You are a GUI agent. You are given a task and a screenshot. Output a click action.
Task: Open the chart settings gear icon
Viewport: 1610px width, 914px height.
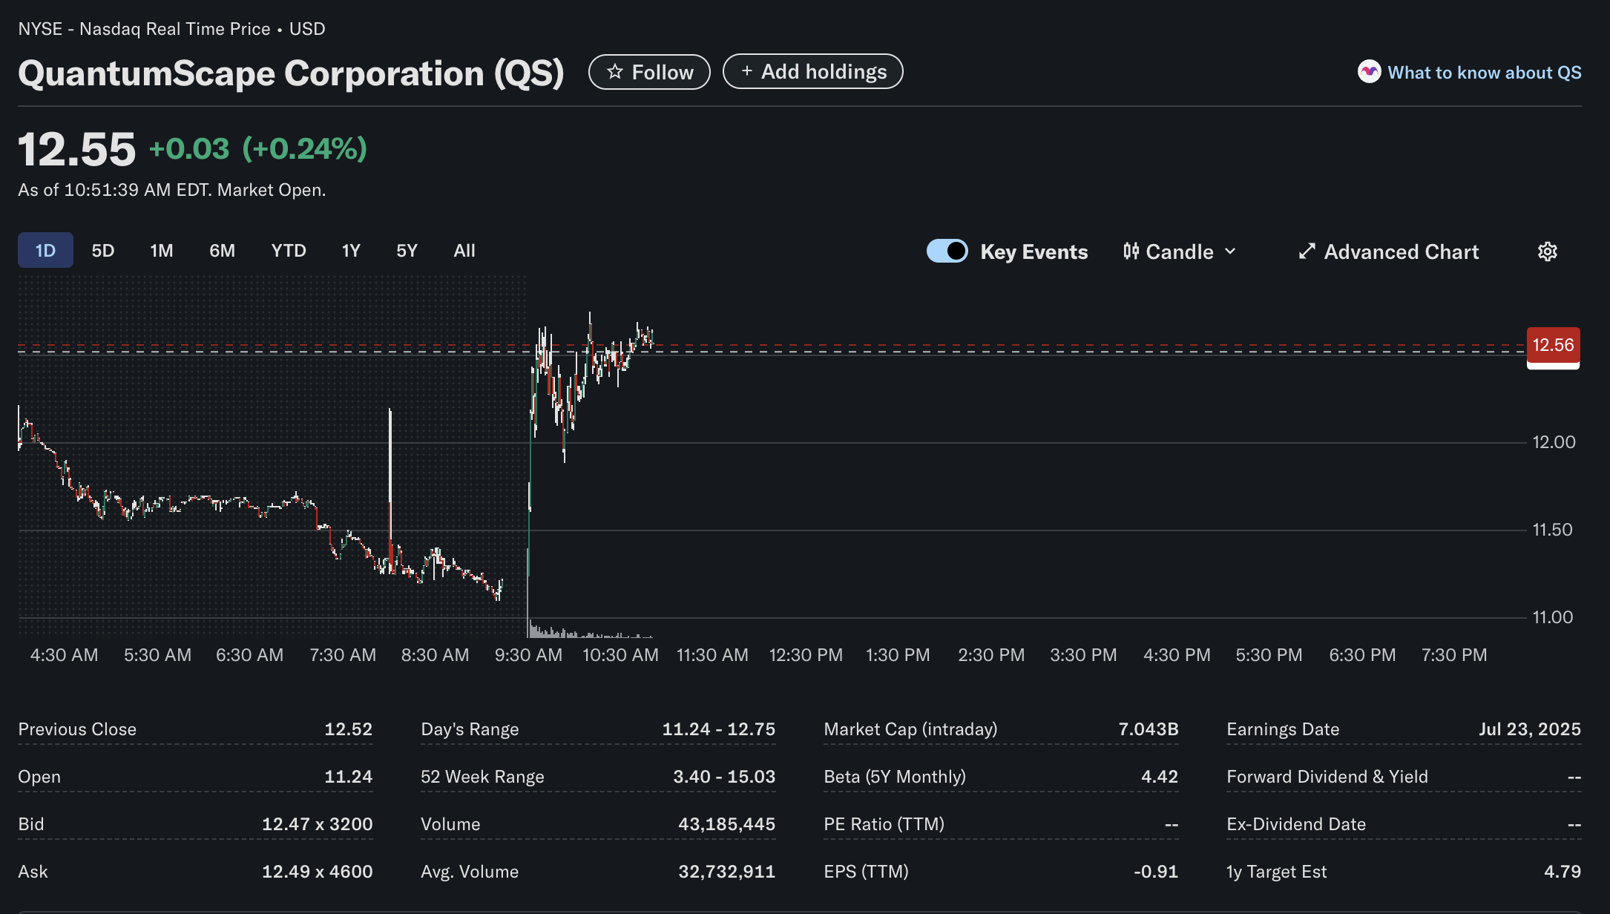tap(1548, 251)
